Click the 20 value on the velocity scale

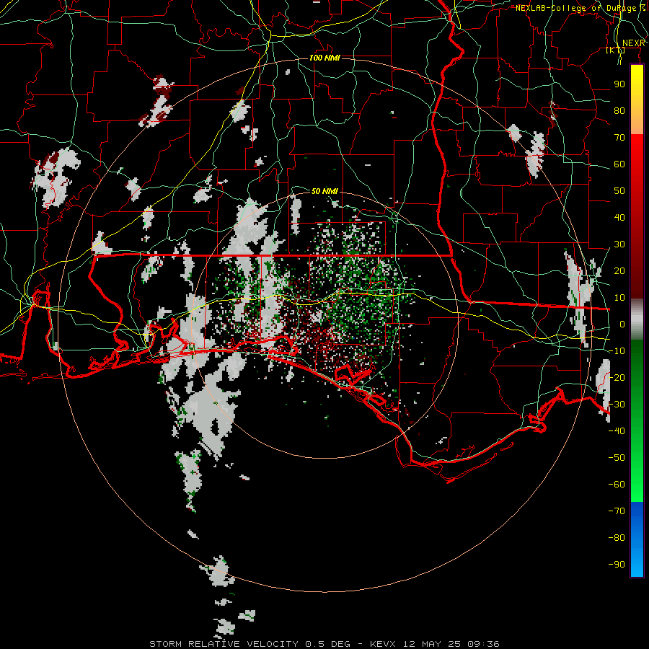619,271
